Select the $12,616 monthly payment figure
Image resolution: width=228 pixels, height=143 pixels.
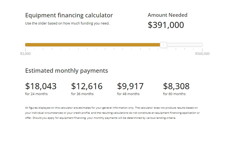coord(87,86)
